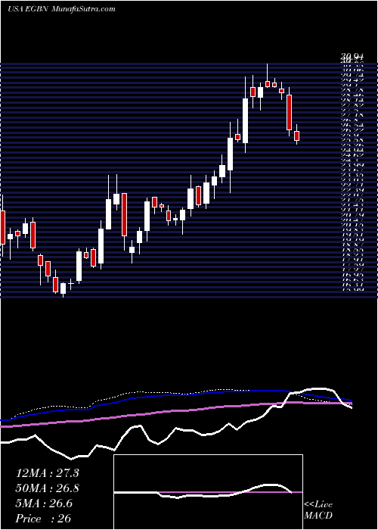The height and width of the screenshot is (530, 378).
Task: Click the 'USA EGBN MunafaSutra.com' title text
Action: point(61,9)
